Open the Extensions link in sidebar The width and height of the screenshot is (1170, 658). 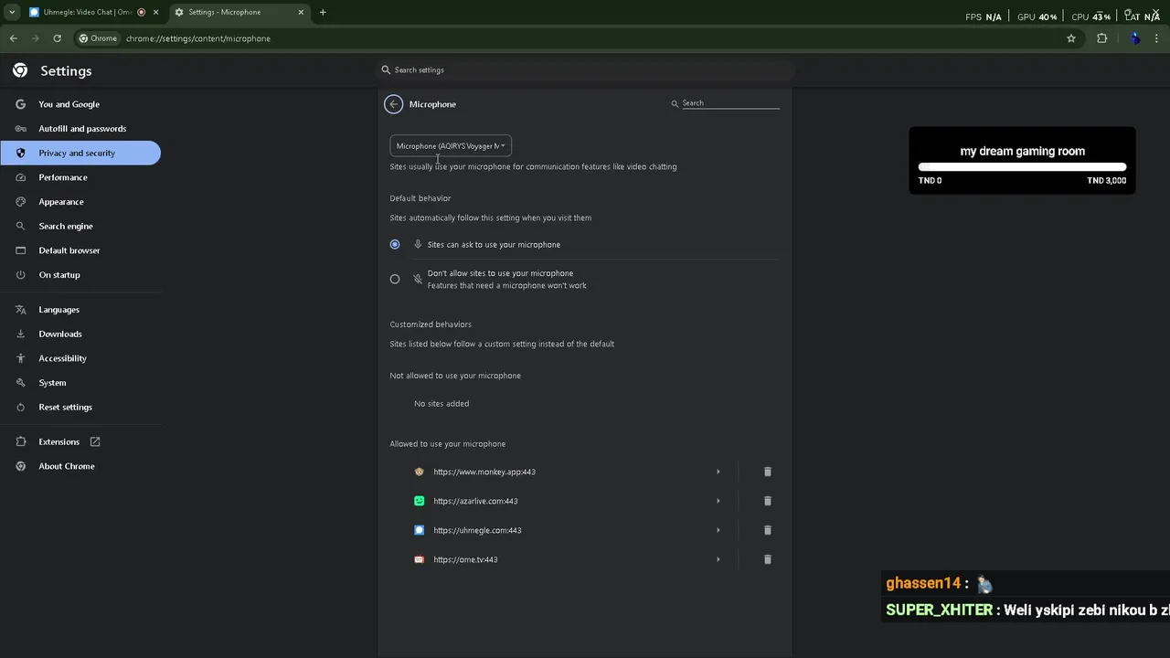pyautogui.click(x=59, y=442)
